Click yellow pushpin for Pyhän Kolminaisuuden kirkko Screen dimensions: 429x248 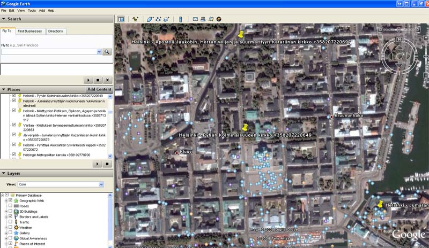pyautogui.click(x=246, y=128)
